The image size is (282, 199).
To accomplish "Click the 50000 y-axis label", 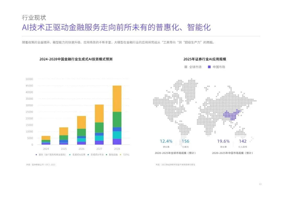I will coord(29,79).
